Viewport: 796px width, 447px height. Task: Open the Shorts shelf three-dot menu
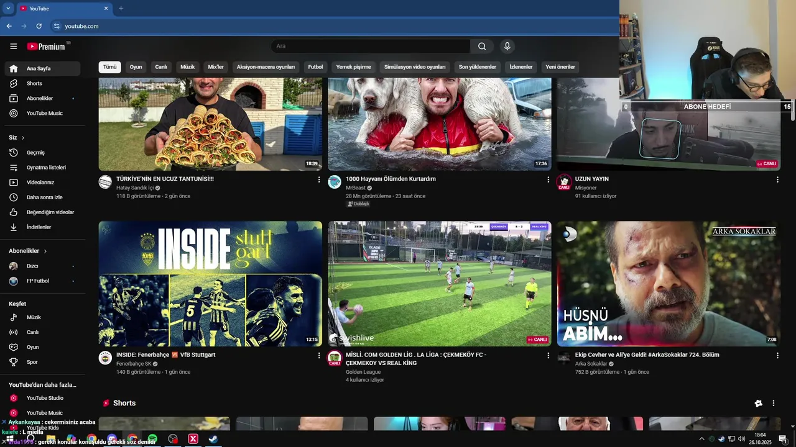coord(774,404)
